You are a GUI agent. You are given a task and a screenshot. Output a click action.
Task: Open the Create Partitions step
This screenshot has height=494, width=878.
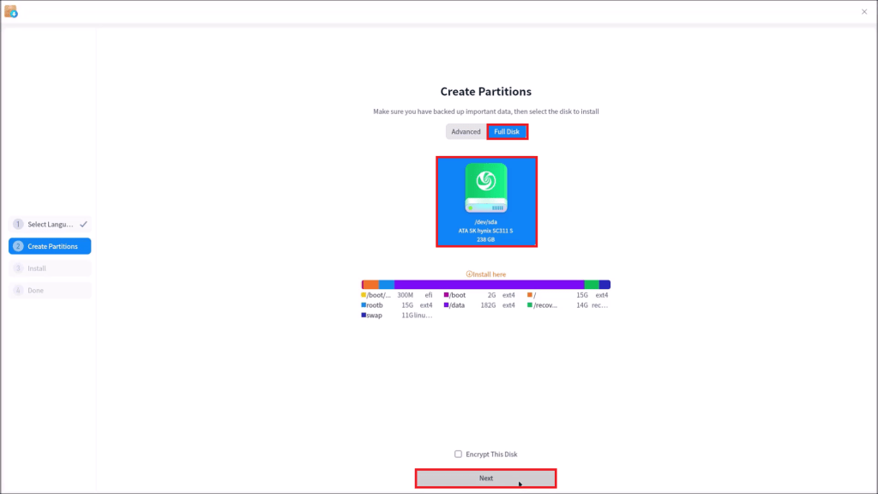(50, 246)
